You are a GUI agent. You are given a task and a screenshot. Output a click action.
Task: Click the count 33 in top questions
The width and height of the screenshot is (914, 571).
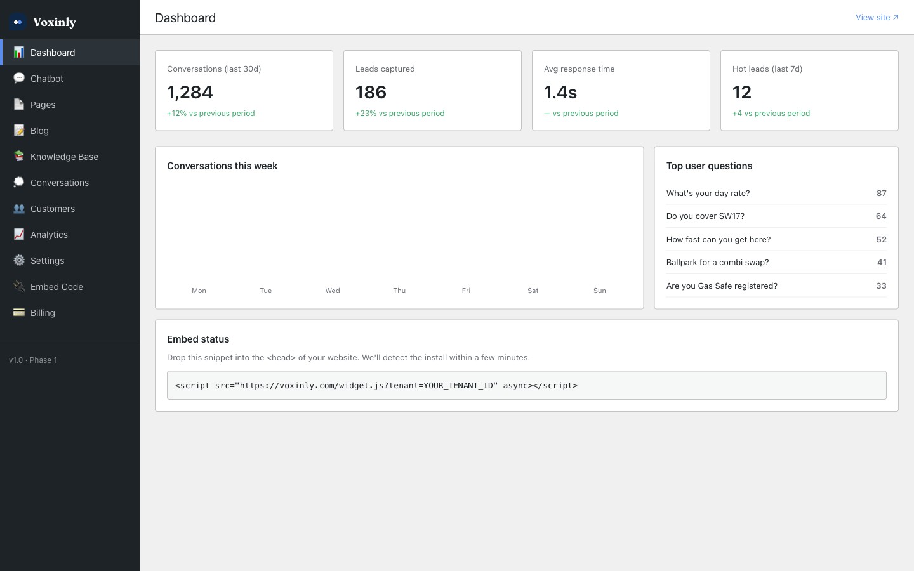(881, 286)
